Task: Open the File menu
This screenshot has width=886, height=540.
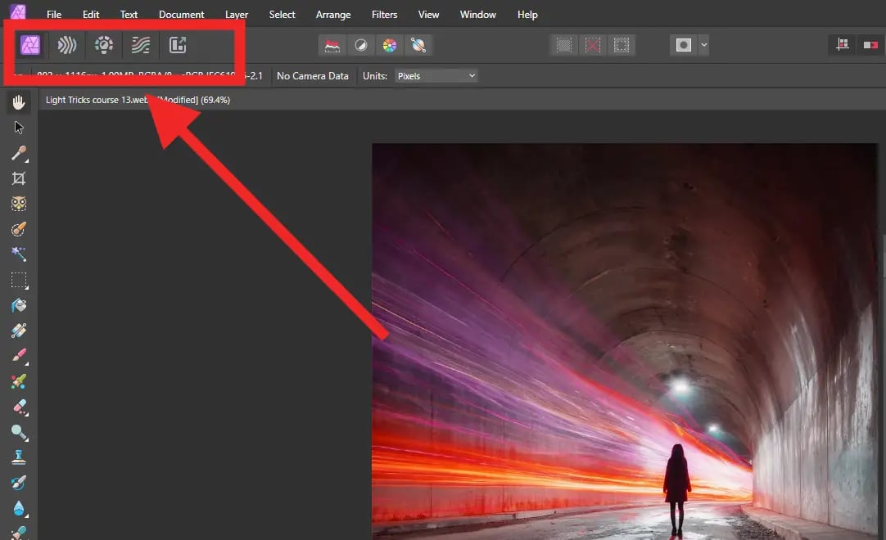Action: (x=54, y=15)
